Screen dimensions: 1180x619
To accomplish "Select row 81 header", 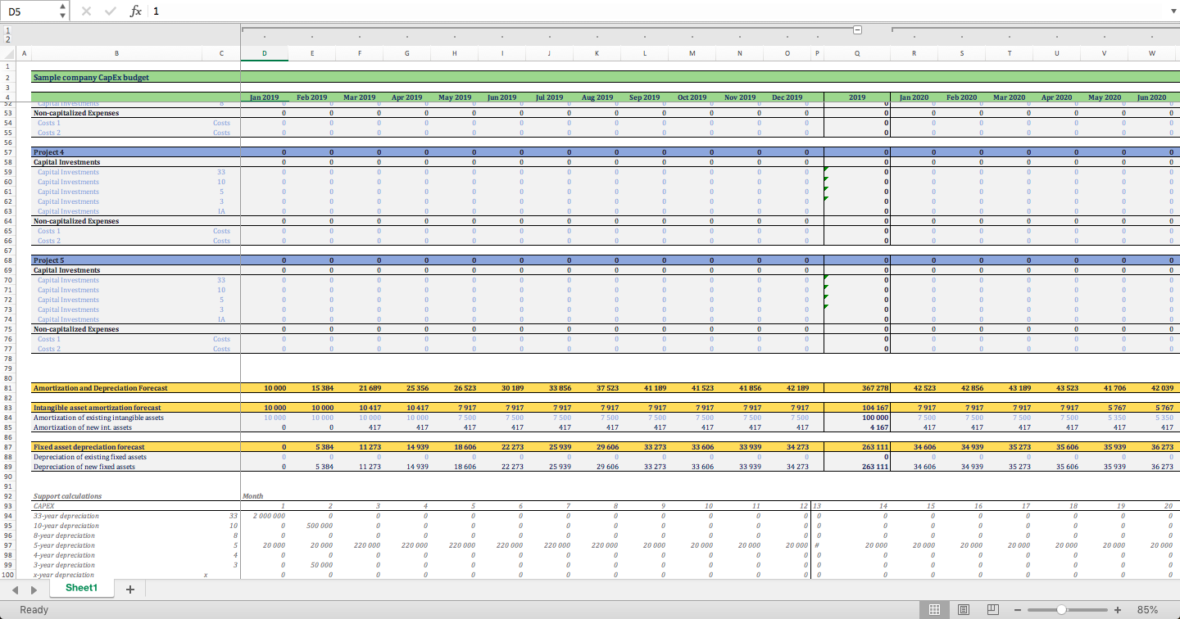I will pos(8,388).
